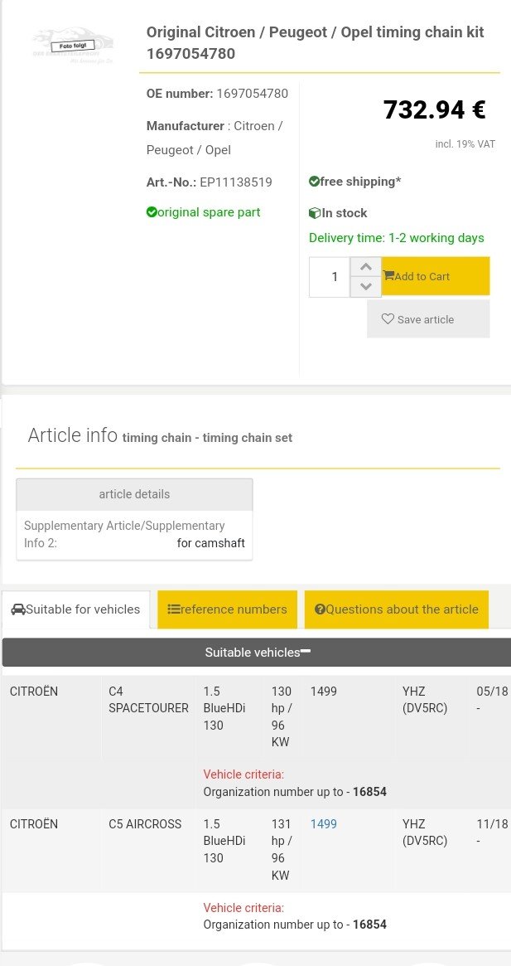Open the blue 1499 link in C5 Aircross row
The height and width of the screenshot is (966, 511).
[x=323, y=823]
